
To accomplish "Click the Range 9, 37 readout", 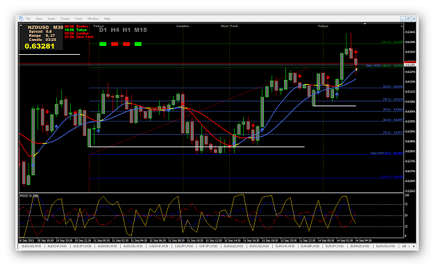I will coord(42,35).
